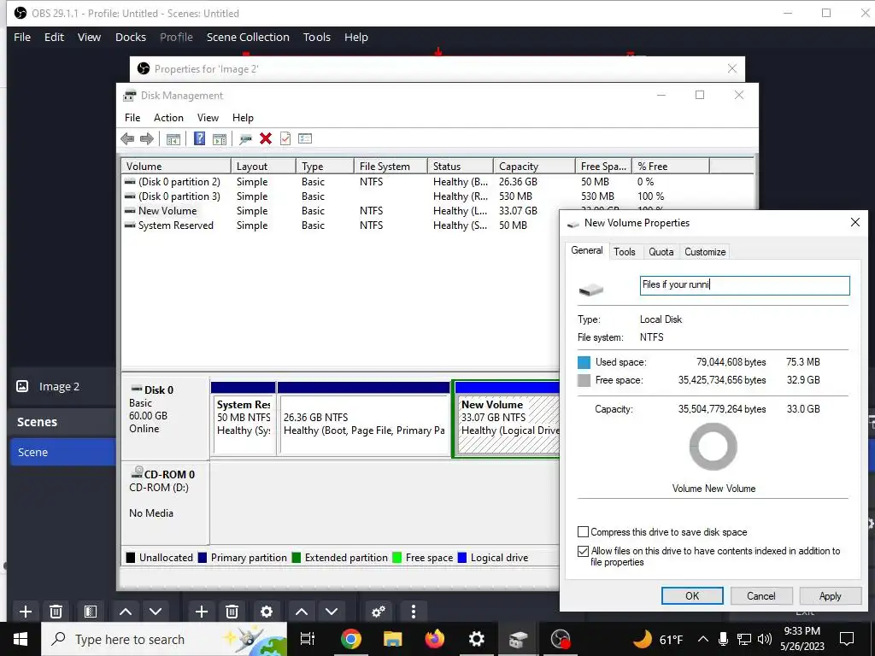Open Task View on taskbar
This screenshot has height=656, width=875.
pos(308,639)
